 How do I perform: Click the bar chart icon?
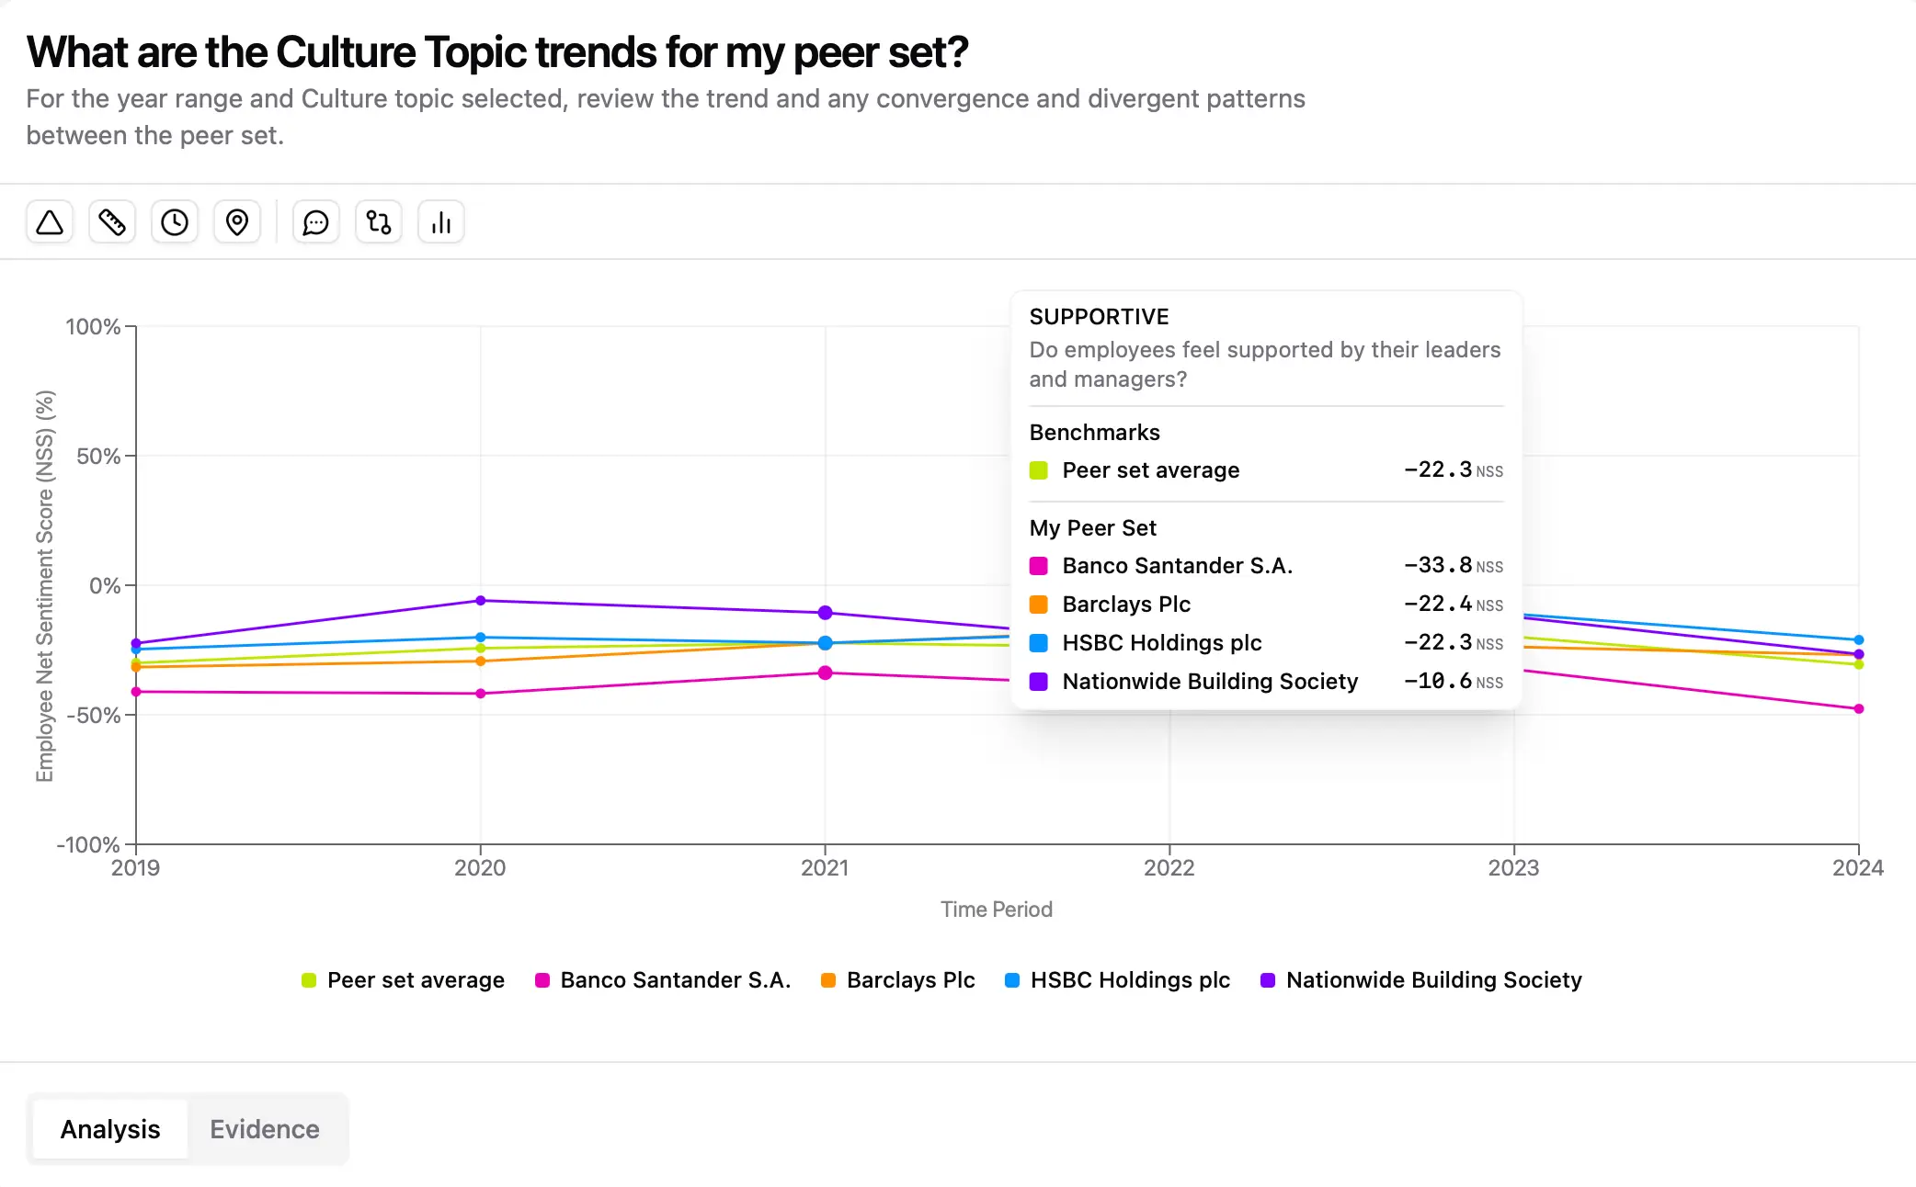tap(441, 222)
